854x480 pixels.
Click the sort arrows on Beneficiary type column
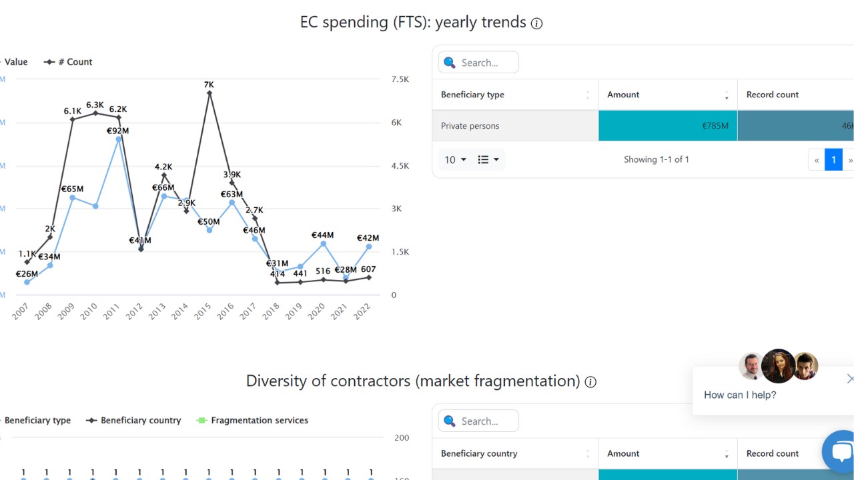pyautogui.click(x=588, y=95)
